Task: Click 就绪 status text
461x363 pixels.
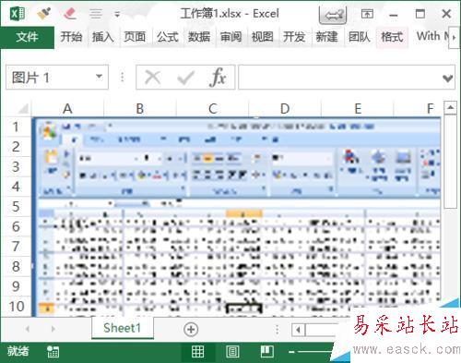Action: pyautogui.click(x=18, y=351)
